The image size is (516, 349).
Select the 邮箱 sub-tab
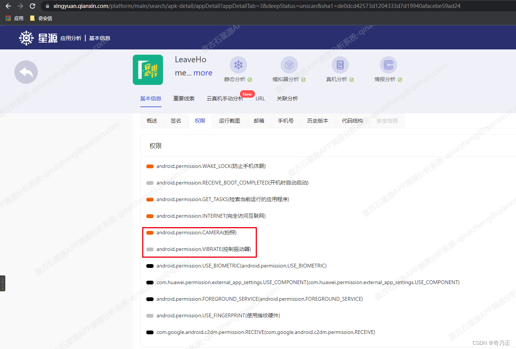[x=259, y=121]
